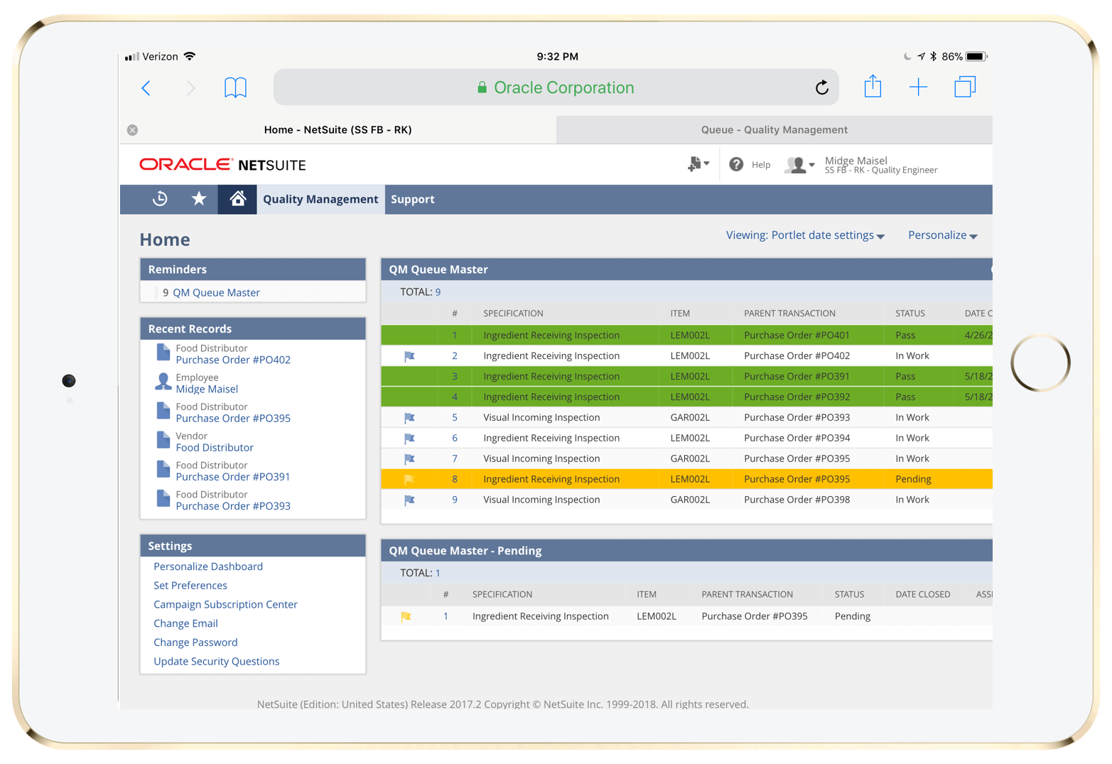Open recent Purchase Order #PO395 record
Viewport: 1112px width, 764px height.
(233, 419)
